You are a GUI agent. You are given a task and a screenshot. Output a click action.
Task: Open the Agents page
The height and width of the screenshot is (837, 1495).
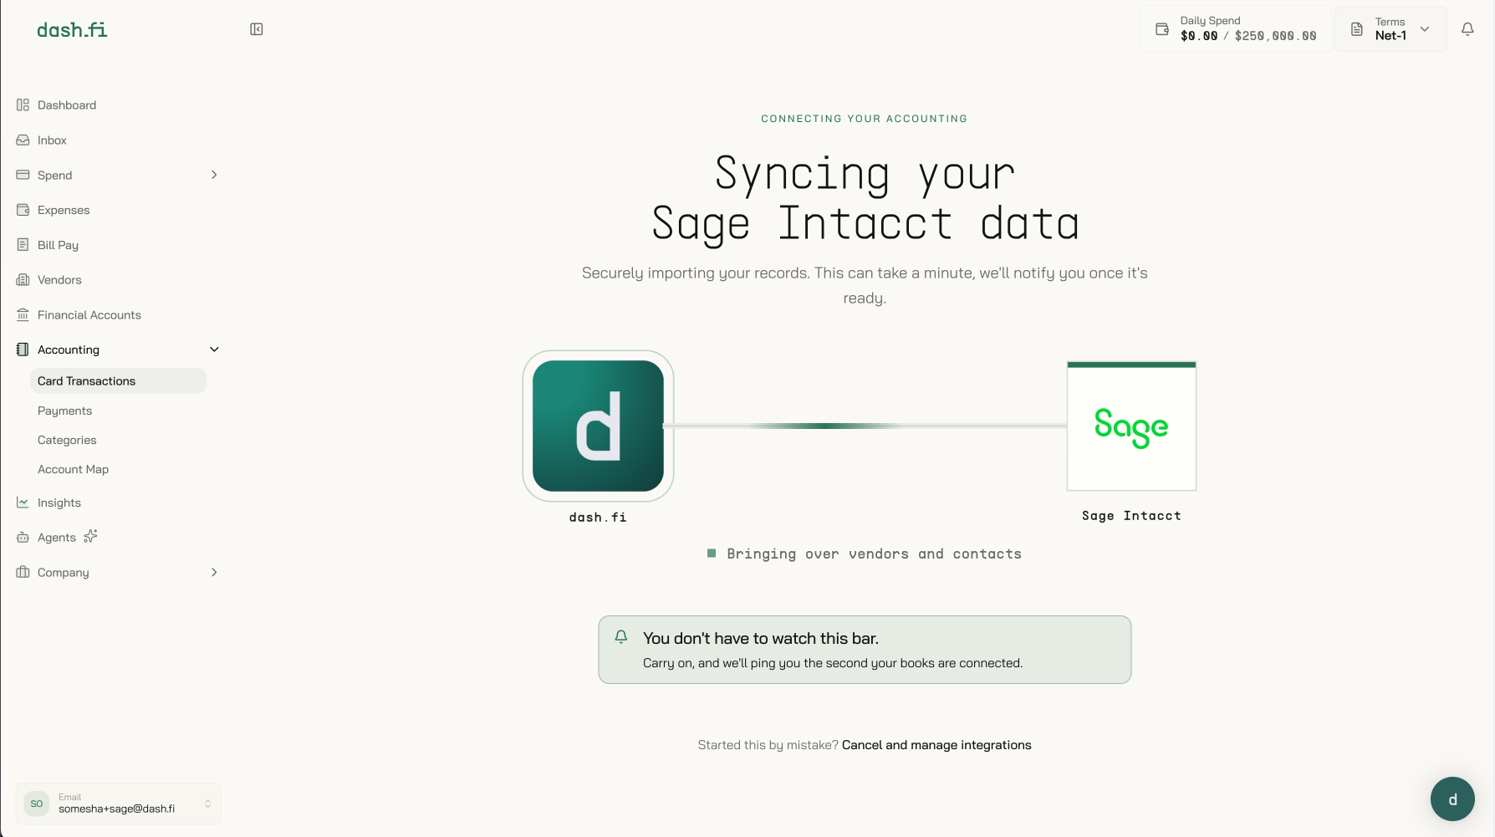(57, 538)
